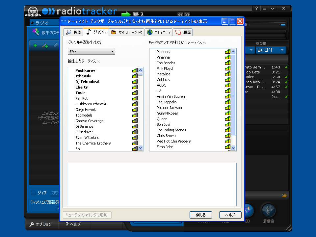
Task: Open the 検索 search tab
Action: (73, 32)
